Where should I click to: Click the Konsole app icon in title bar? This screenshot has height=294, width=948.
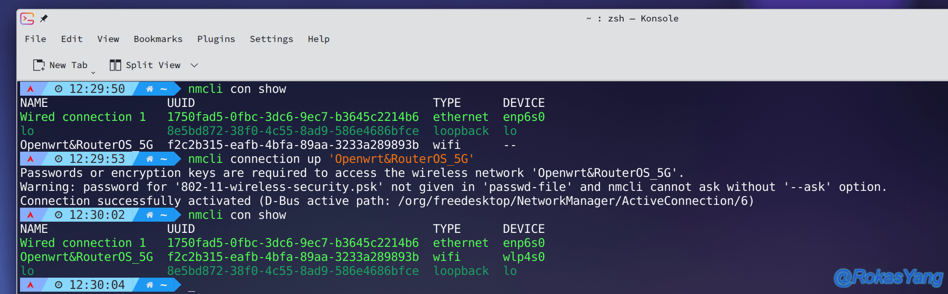[27, 19]
